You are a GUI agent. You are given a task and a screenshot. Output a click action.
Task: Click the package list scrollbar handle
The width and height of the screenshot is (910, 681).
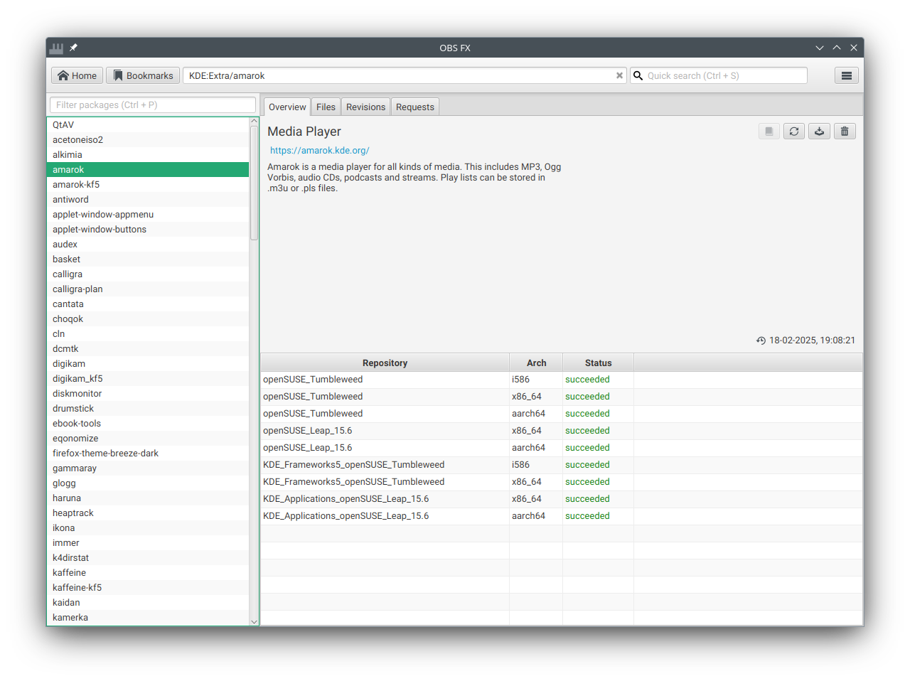pos(255,183)
